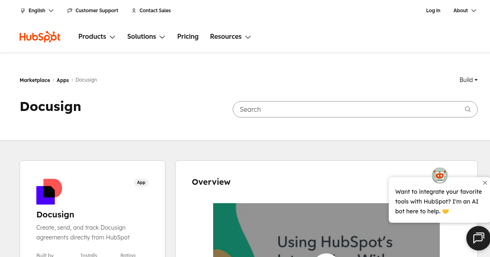
Task: Close the AI bot message popup
Action: (x=485, y=183)
